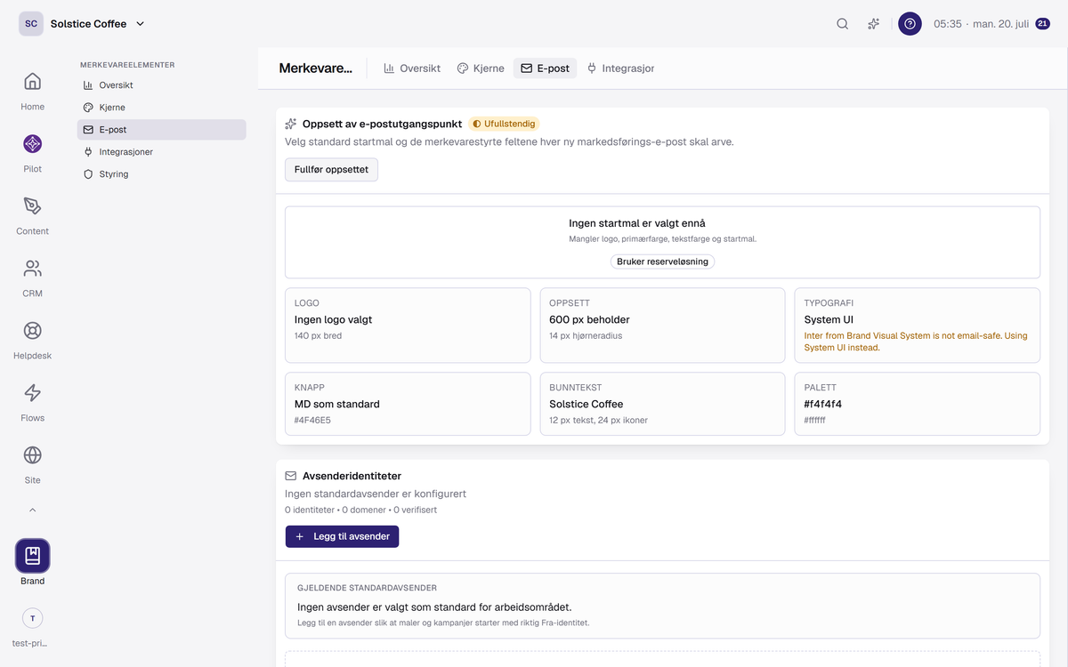Open the Pilot compass icon
This screenshot has height=667, width=1068.
click(x=32, y=144)
